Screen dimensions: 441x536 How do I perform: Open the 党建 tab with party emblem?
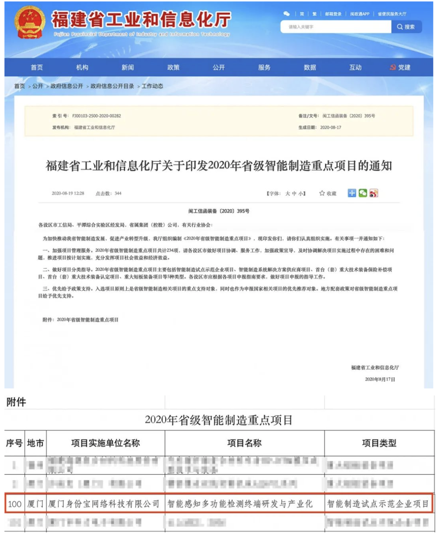point(400,67)
